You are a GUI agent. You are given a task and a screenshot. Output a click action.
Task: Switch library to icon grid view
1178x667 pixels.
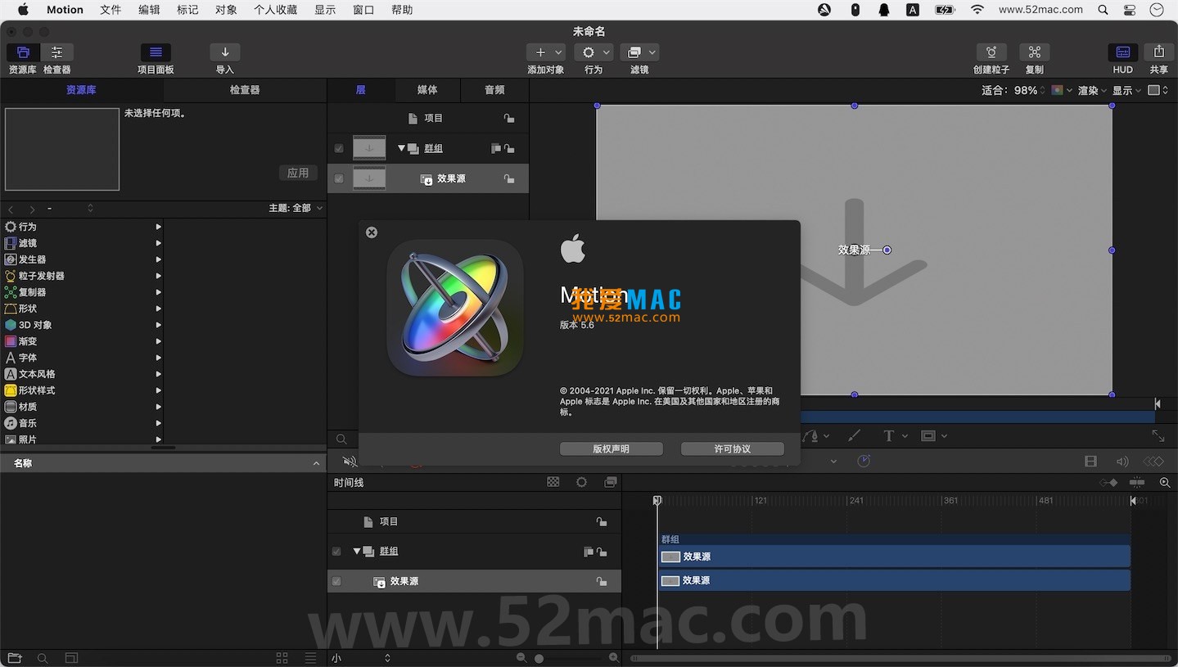[x=282, y=658]
